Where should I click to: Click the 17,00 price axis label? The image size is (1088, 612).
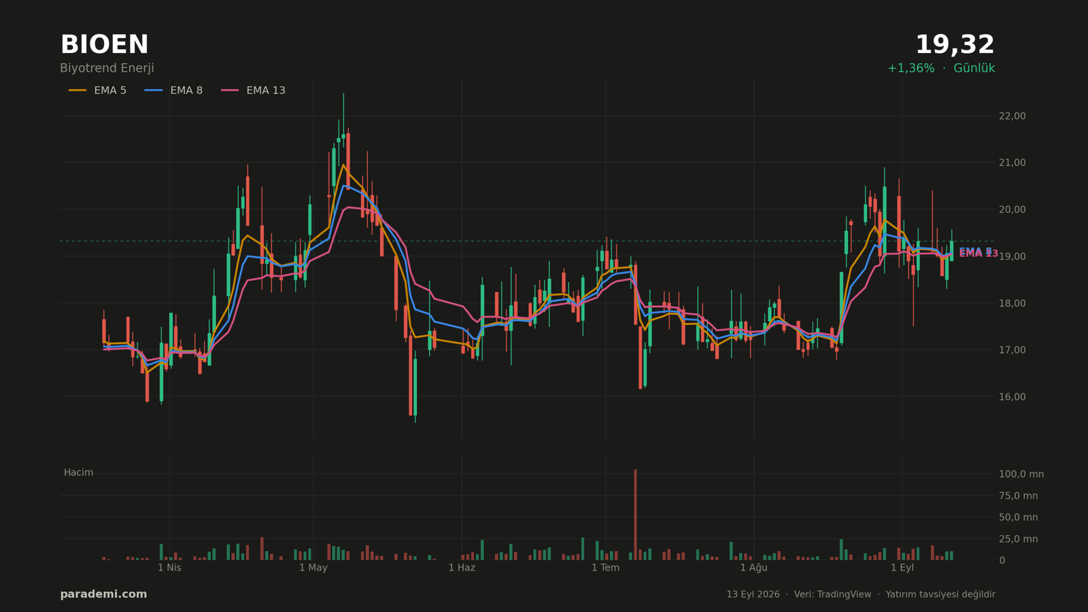pyautogui.click(x=1012, y=350)
